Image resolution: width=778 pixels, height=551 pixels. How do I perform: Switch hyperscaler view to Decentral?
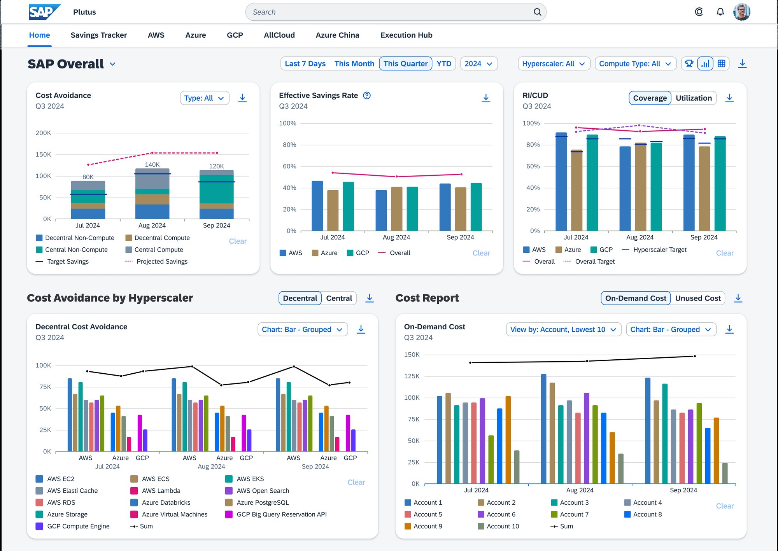300,298
